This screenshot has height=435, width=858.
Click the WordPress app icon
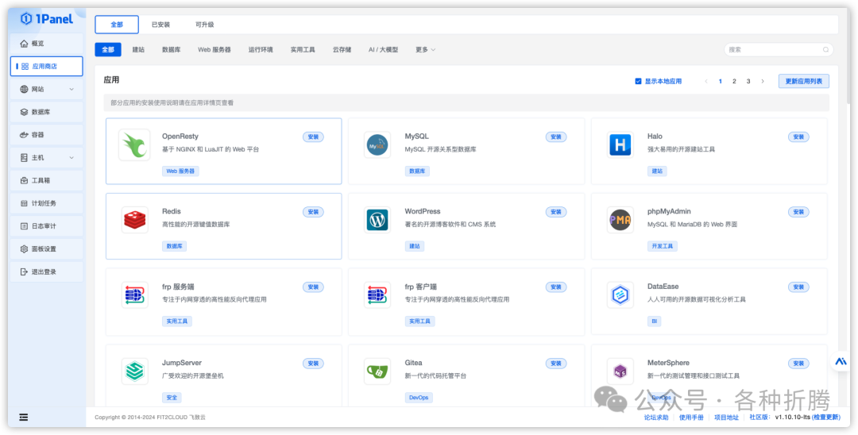pos(377,220)
